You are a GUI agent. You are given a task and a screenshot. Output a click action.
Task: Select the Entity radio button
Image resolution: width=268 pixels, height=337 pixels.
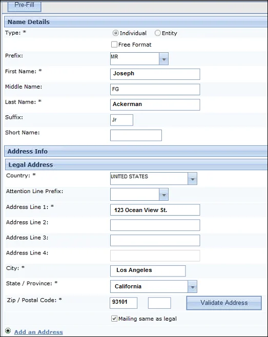click(158, 33)
